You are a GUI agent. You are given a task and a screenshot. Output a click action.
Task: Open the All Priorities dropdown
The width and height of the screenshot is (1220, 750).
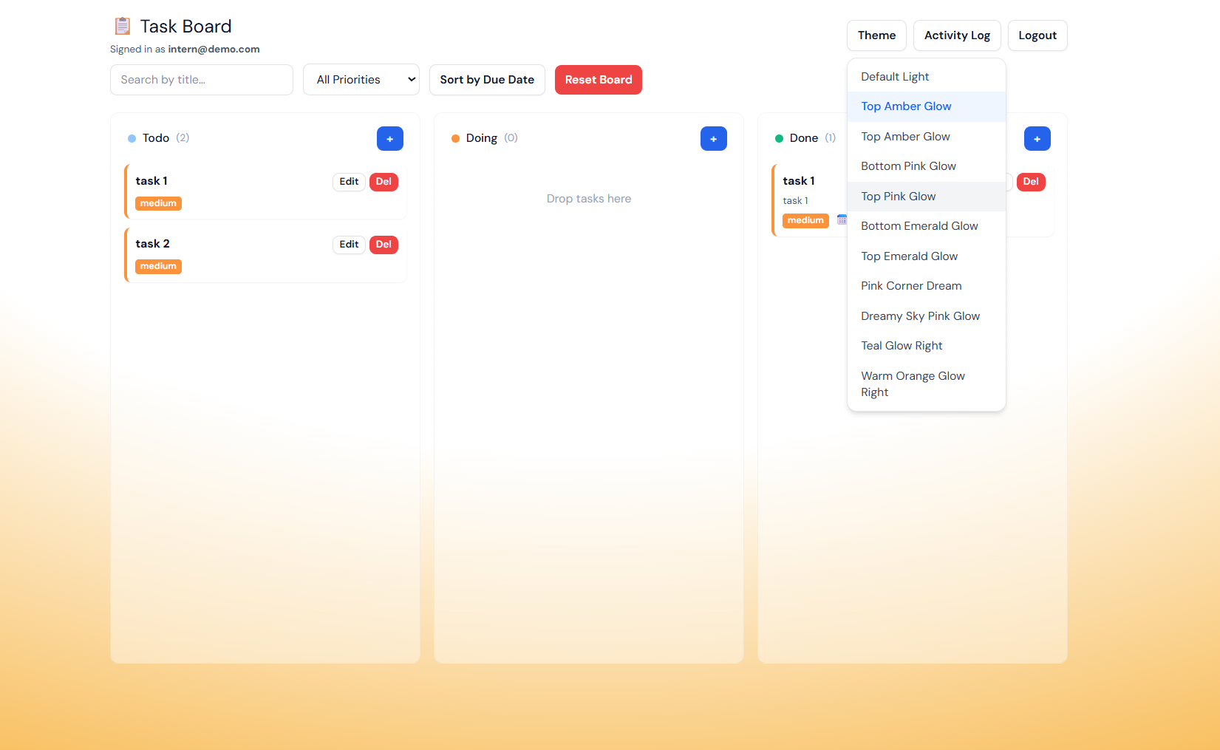point(361,80)
